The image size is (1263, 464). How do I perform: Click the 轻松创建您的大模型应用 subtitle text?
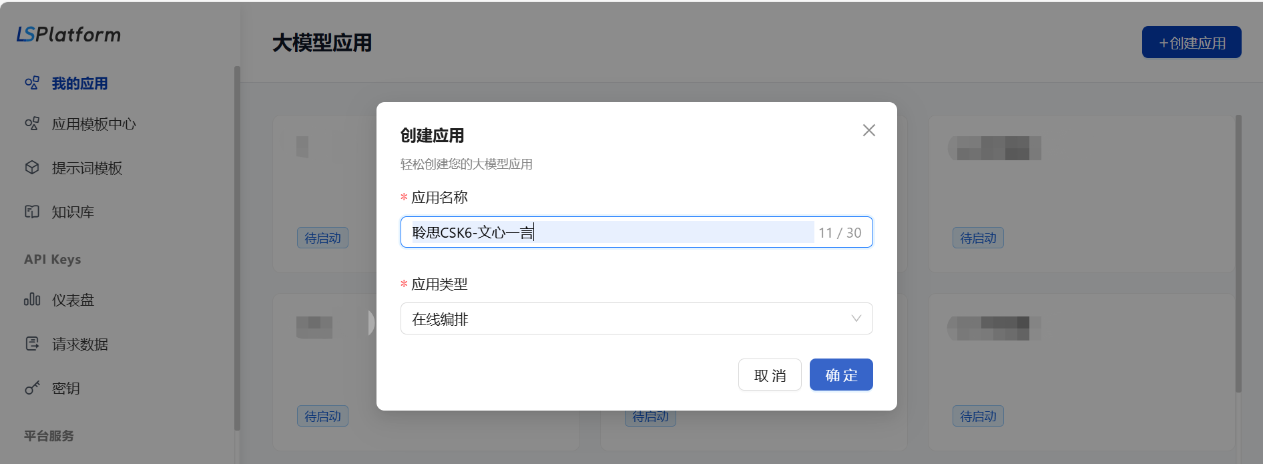467,164
